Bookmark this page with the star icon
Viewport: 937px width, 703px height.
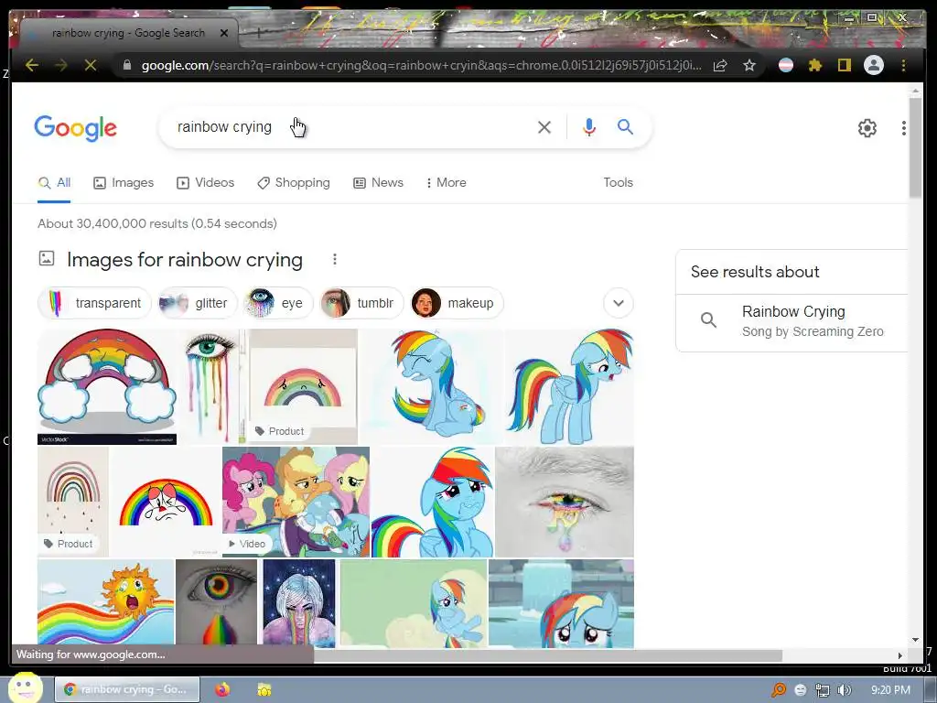click(749, 65)
